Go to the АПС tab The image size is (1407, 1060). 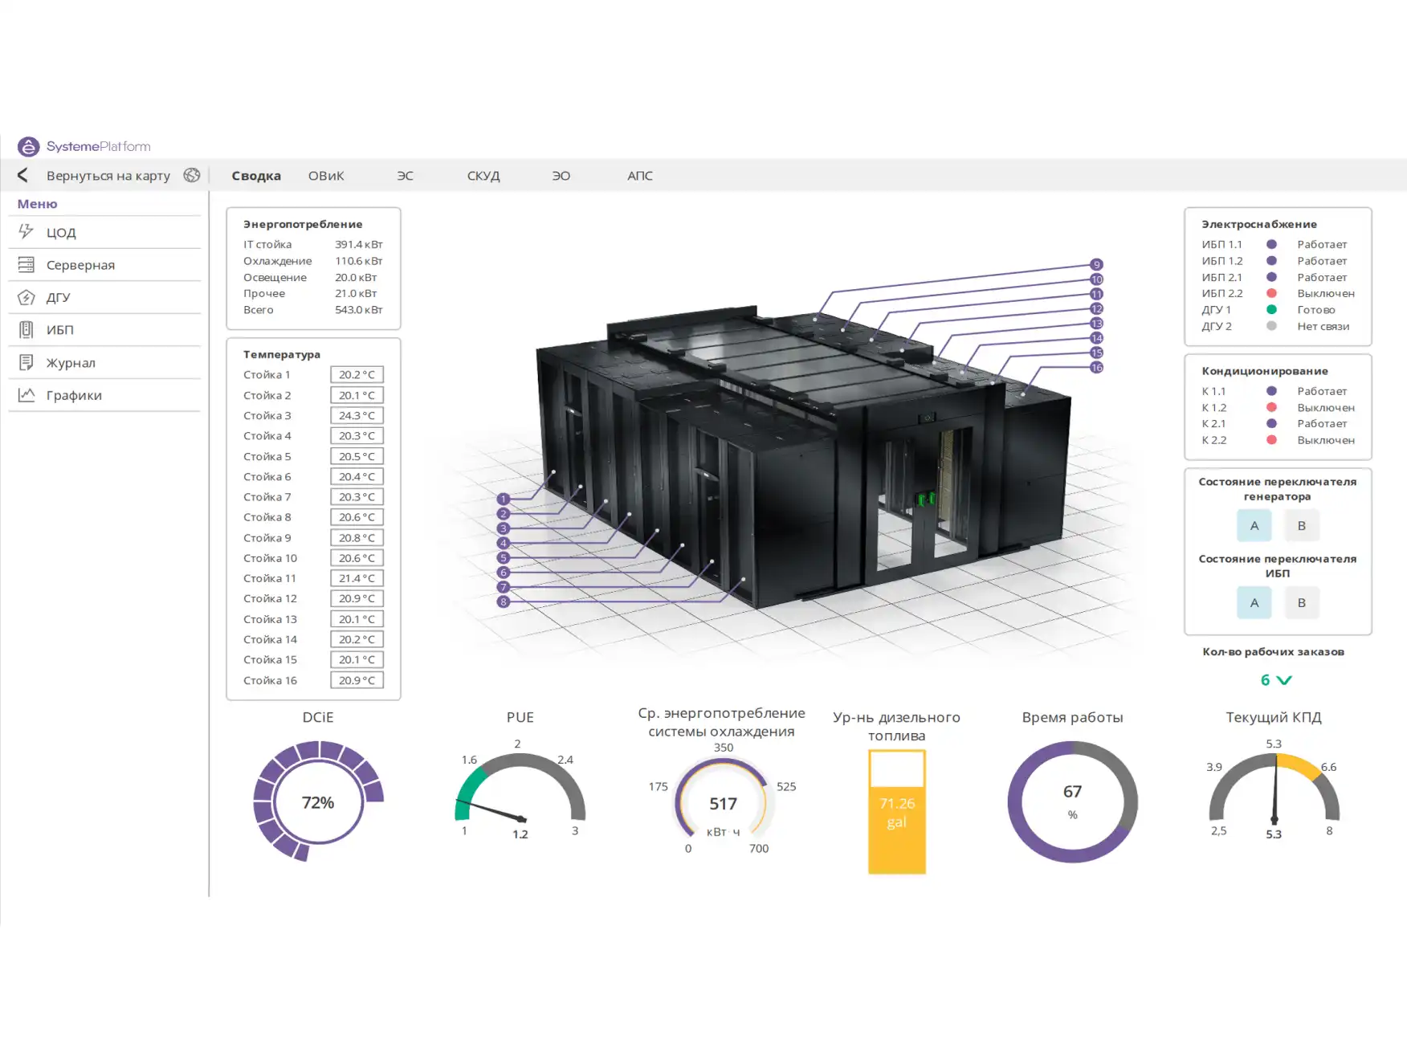639,176
